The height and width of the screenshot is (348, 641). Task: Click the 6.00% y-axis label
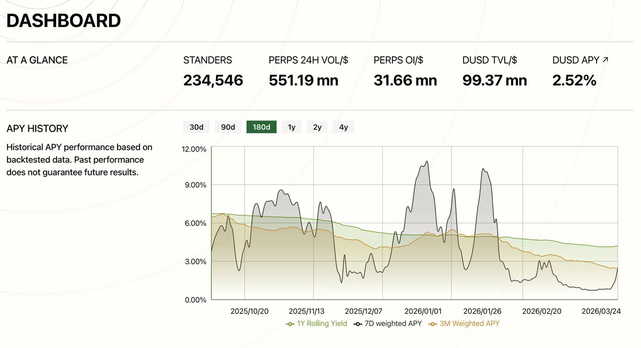coord(196,224)
